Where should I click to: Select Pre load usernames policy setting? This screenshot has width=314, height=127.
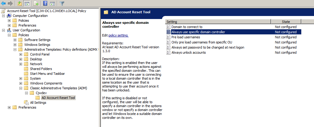[186, 37]
